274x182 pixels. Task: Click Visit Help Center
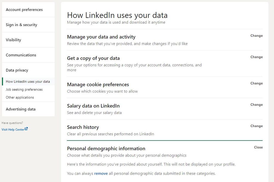coord(12,129)
